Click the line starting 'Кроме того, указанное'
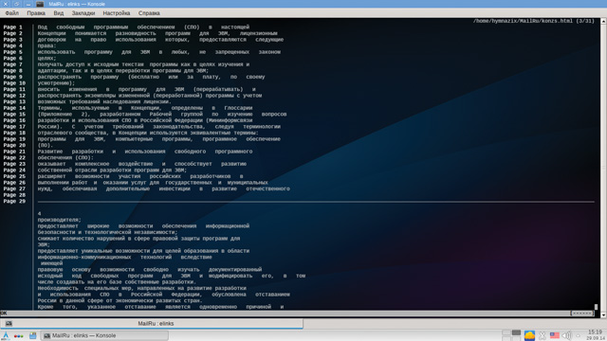Image resolution: width=607 pixels, height=341 pixels. point(160,307)
